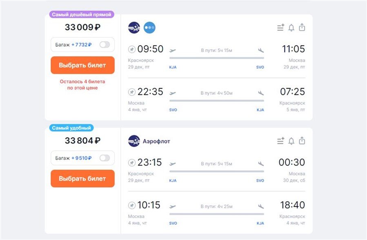Click pin icon next to 10:15 flight

[132, 205]
